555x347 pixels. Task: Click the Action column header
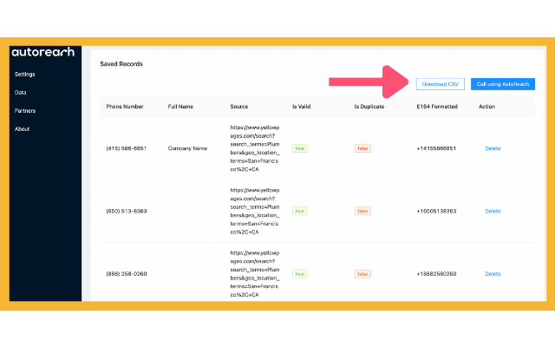(x=486, y=107)
